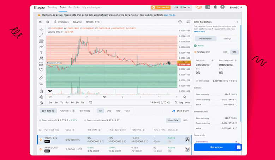Show the Futures bots list
The image size is (275, 160).
click(x=67, y=111)
